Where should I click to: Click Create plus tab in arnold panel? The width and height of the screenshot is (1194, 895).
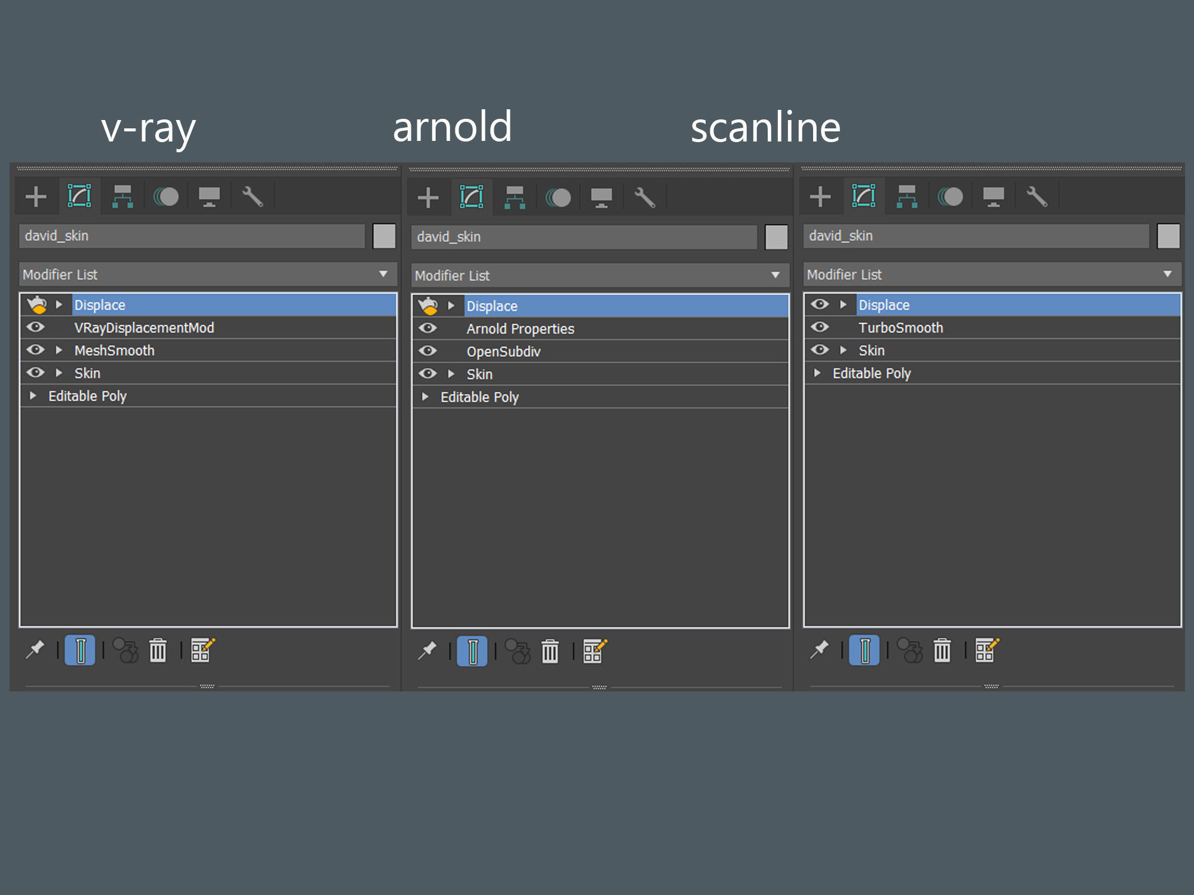(427, 197)
